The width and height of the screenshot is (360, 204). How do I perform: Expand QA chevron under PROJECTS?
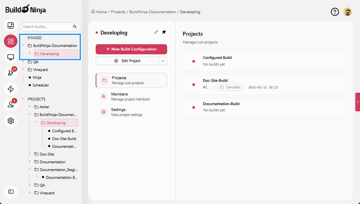coord(30,185)
